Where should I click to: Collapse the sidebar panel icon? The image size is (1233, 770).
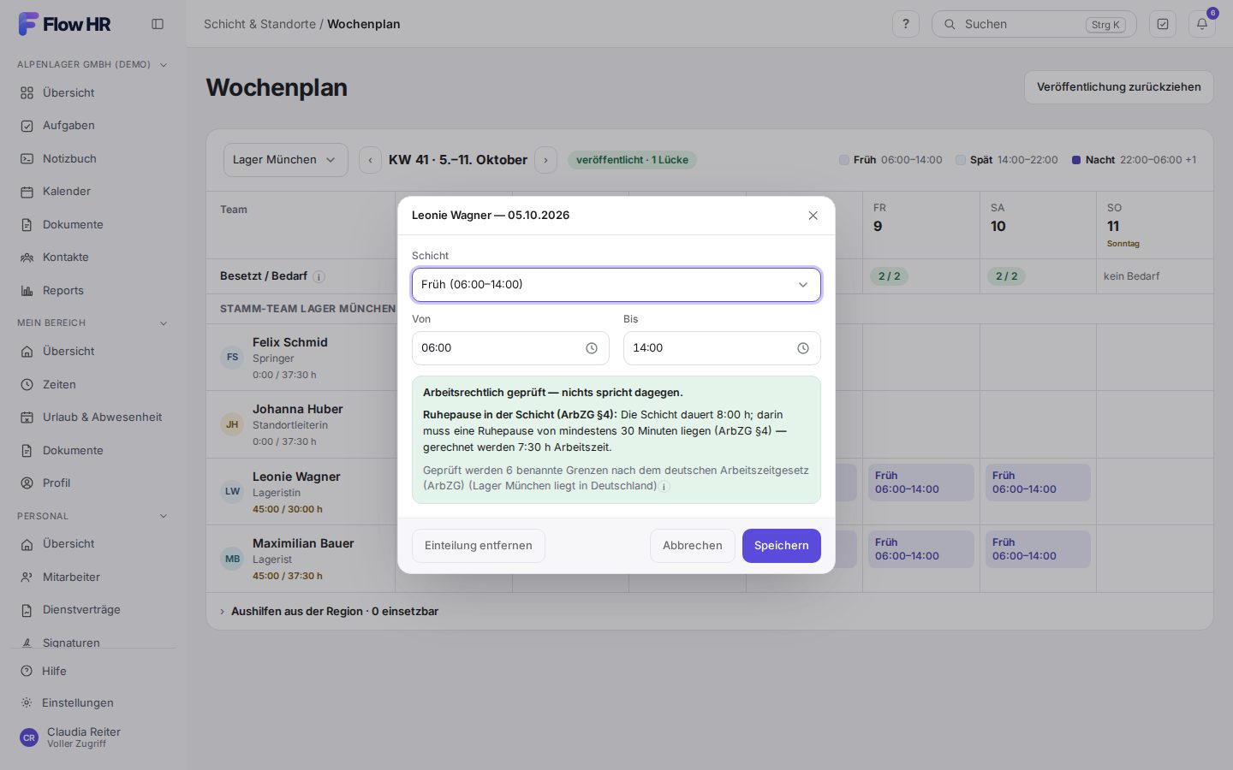point(158,24)
